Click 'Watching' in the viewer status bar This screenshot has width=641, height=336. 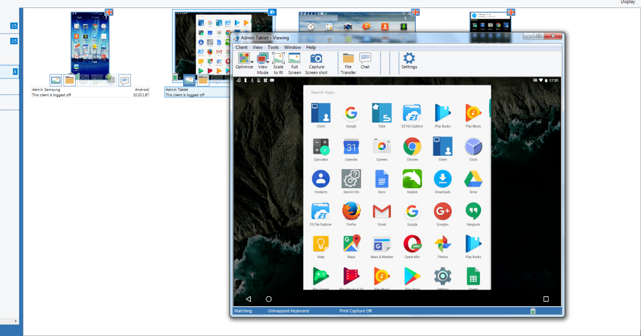tap(243, 311)
